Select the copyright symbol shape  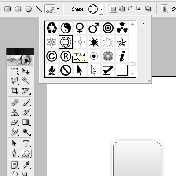(x=51, y=56)
